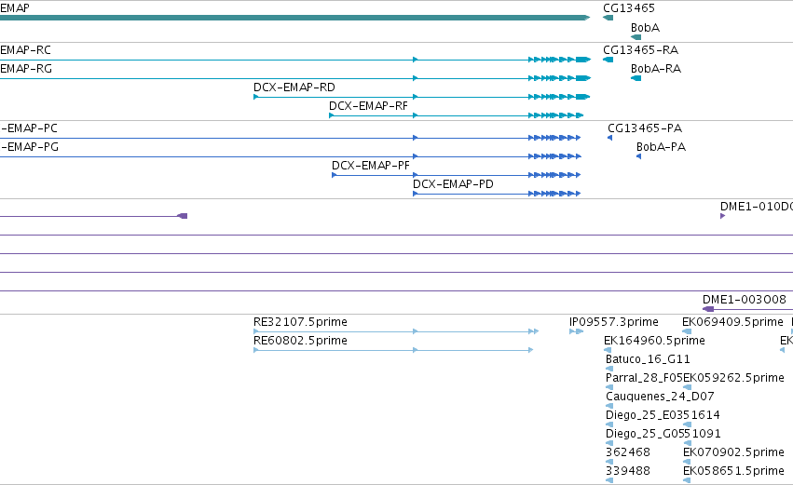Select the CG13465 gene label
Viewport: 793px width, 485px height.
629,8
